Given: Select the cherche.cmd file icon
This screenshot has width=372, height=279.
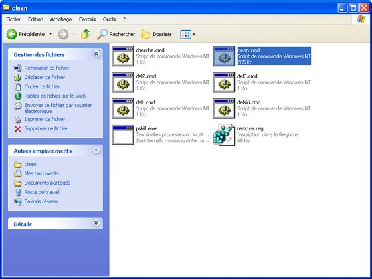Looking at the screenshot, I should point(123,56).
